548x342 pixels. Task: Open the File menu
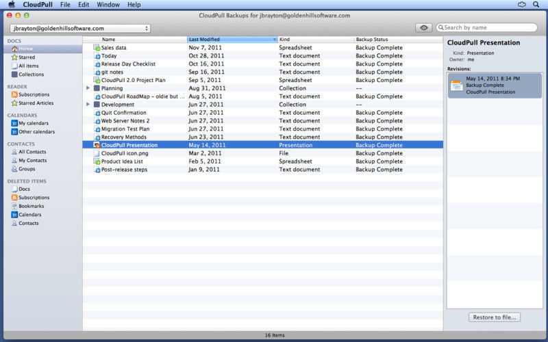click(x=65, y=5)
